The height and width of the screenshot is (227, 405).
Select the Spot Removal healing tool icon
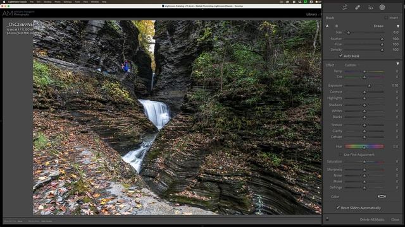click(x=358, y=8)
